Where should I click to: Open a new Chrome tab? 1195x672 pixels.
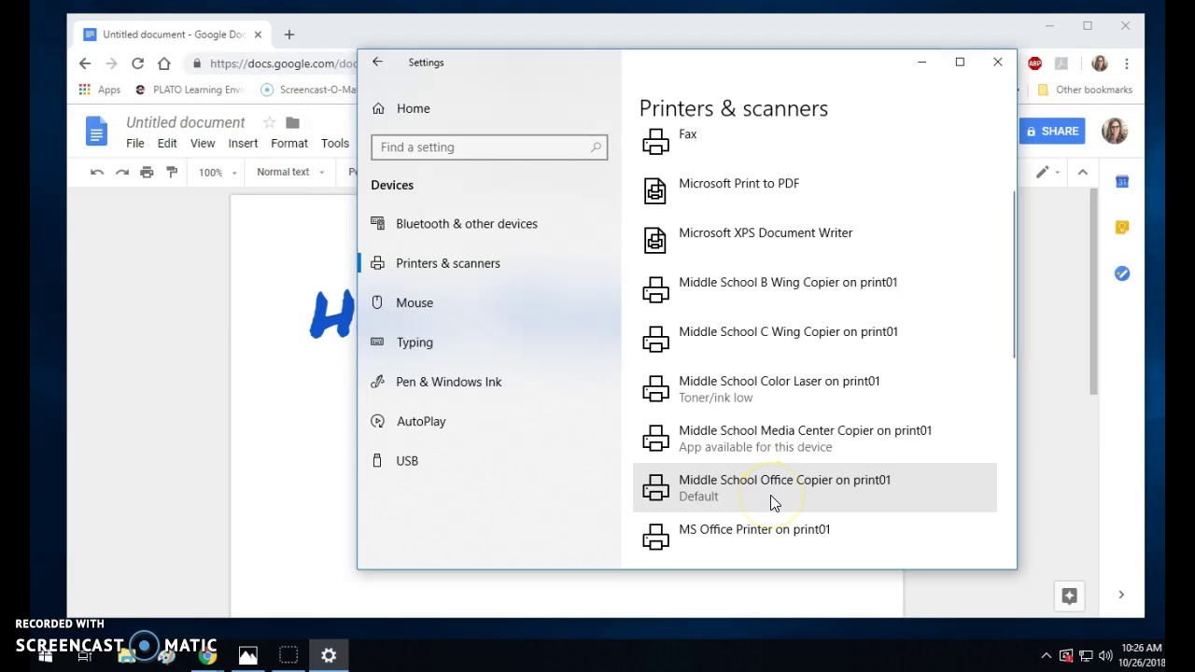(x=289, y=35)
